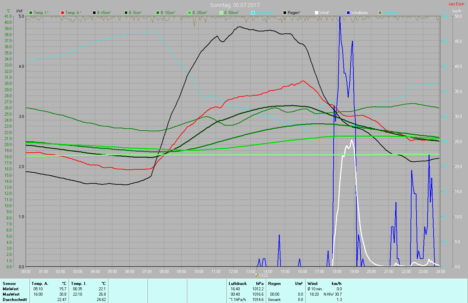
Task: Click the date title Sonntag, 30.07.2017
Action: [235, 5]
